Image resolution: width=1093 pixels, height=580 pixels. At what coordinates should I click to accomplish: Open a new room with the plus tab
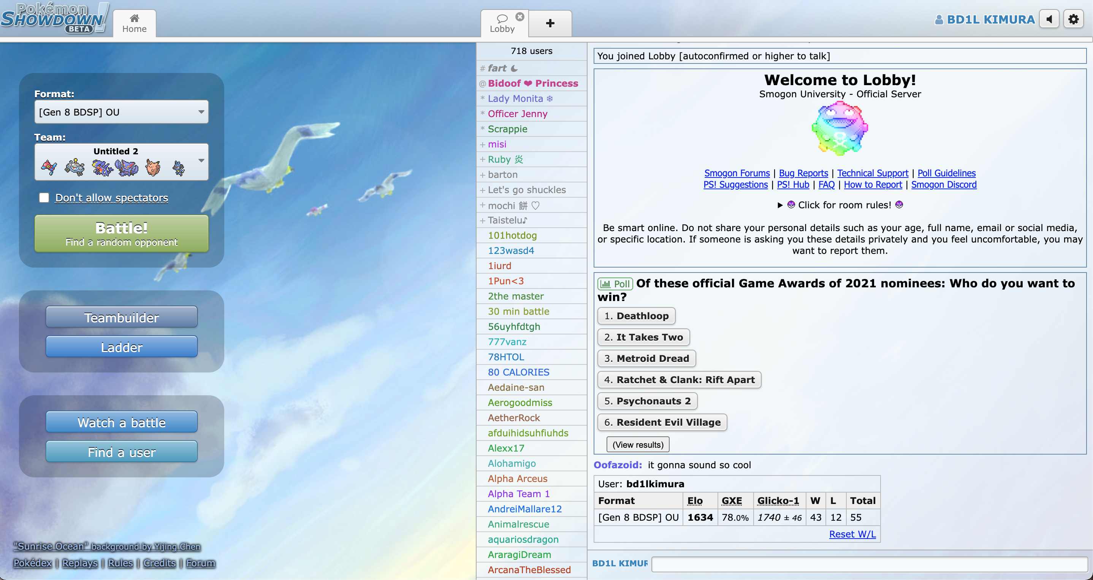pyautogui.click(x=550, y=23)
